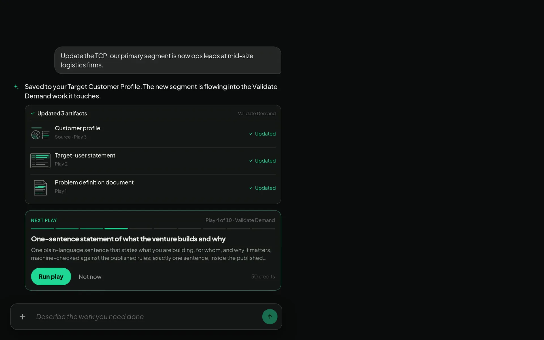544x340 pixels.
Task: Focus the Describe the work you need done field
Action: click(x=146, y=317)
